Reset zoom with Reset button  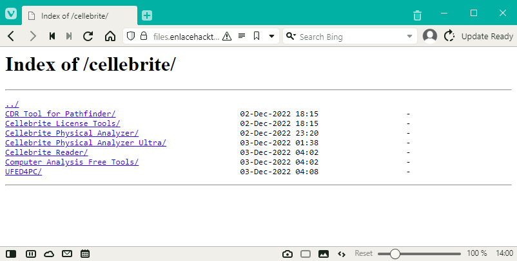coord(364,253)
